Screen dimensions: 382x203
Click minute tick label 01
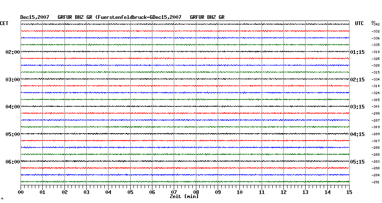point(42,192)
